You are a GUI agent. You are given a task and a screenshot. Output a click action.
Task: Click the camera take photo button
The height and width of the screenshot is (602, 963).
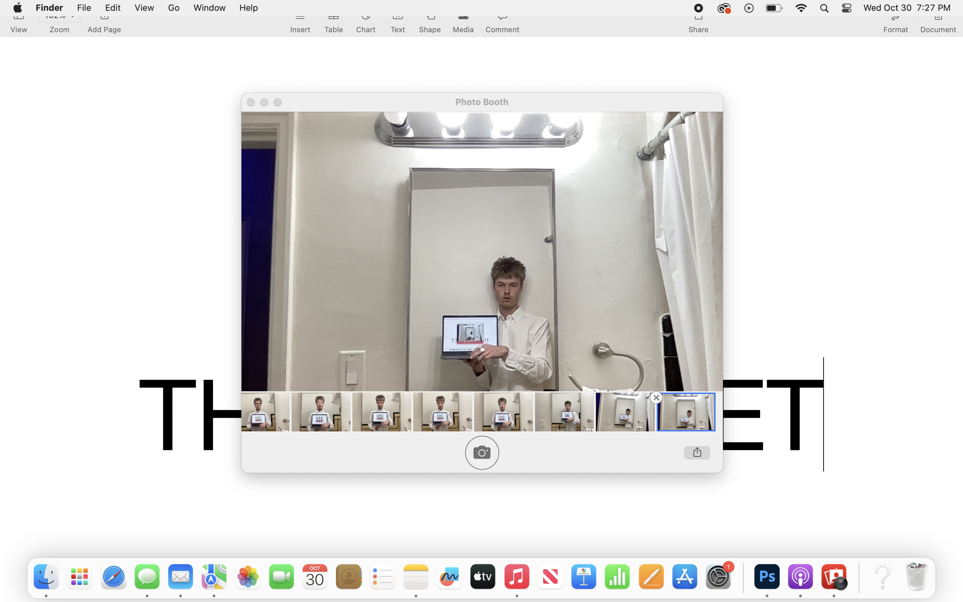pos(482,453)
